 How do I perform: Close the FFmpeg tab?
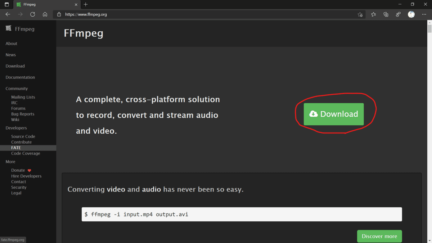tap(76, 5)
